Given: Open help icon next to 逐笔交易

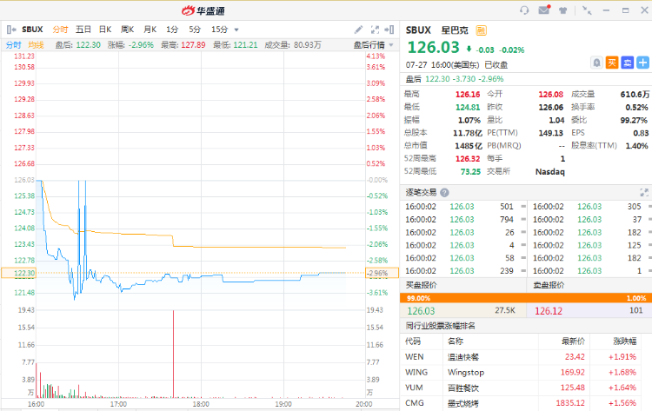Looking at the screenshot, I should click(444, 192).
